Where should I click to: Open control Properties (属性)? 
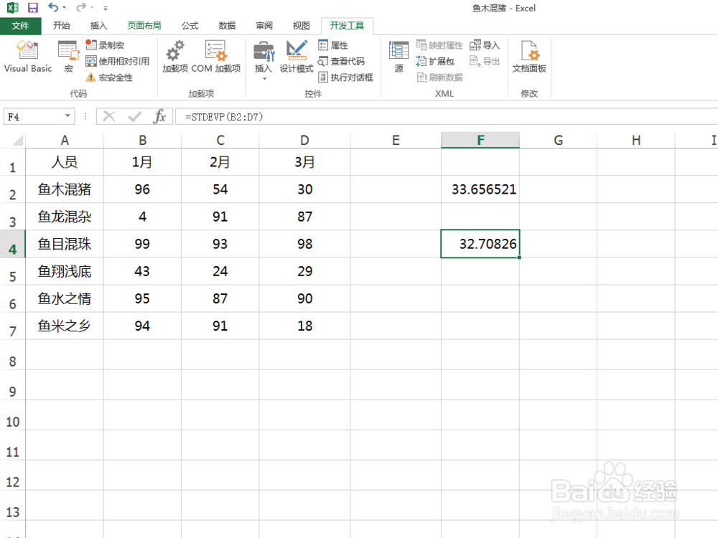point(333,44)
